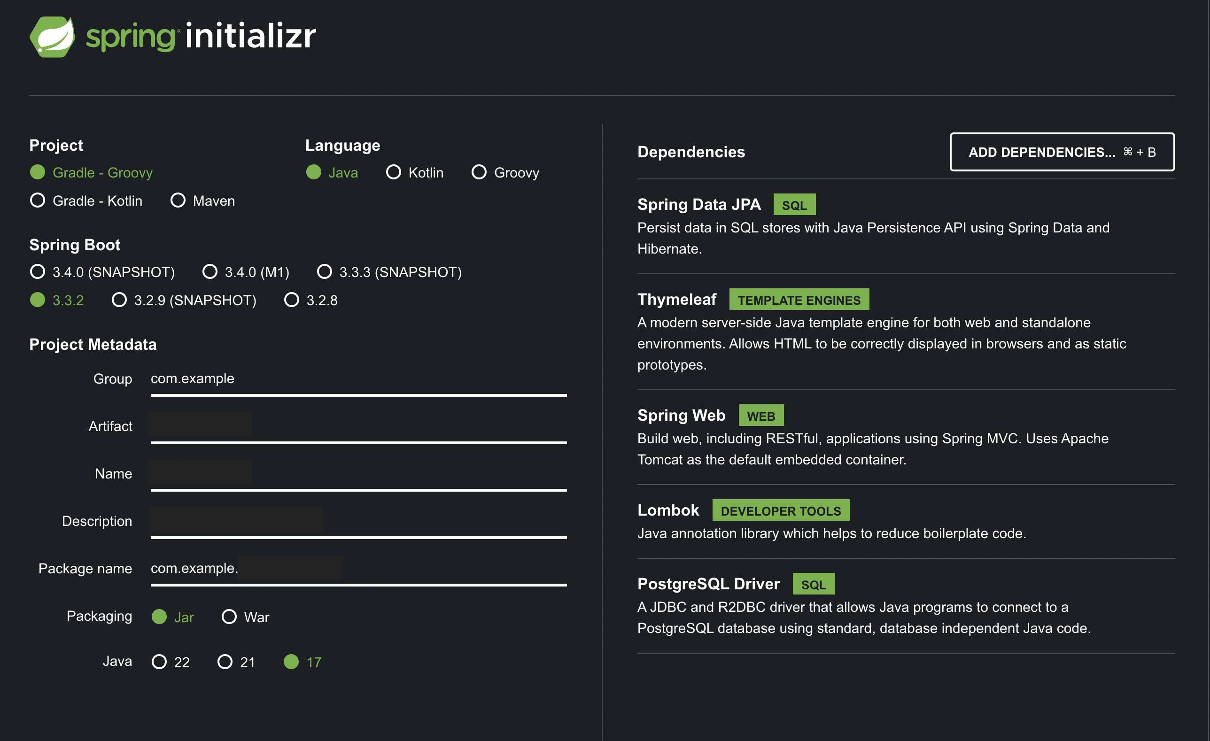1210x741 pixels.
Task: Open the Add Dependencies dialog
Action: [x=1062, y=152]
